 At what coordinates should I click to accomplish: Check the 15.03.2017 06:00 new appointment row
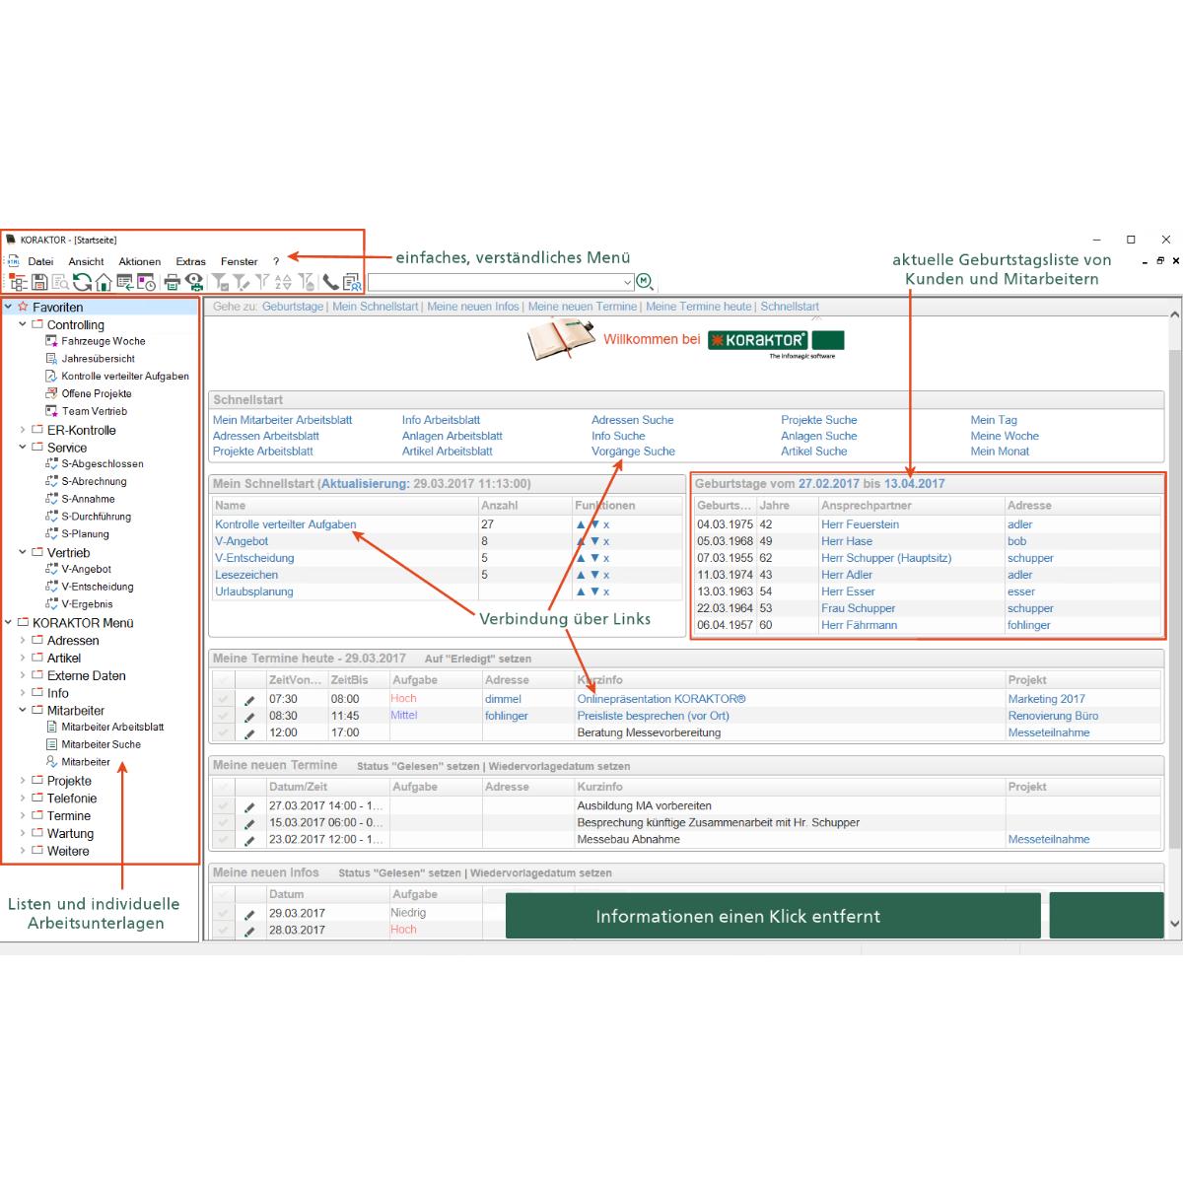(223, 822)
